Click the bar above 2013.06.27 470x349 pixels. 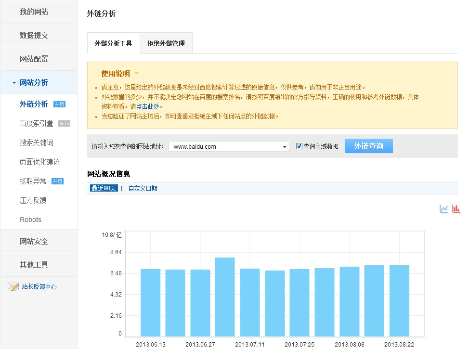pos(200,303)
